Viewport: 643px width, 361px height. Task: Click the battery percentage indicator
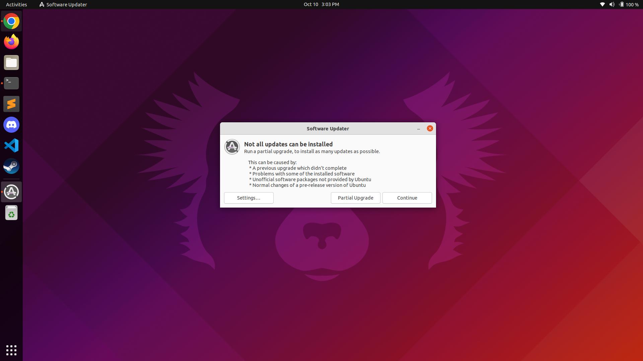pyautogui.click(x=631, y=4)
